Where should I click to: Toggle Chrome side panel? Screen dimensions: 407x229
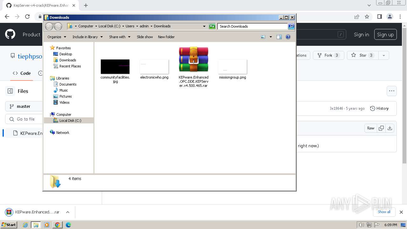379,17
